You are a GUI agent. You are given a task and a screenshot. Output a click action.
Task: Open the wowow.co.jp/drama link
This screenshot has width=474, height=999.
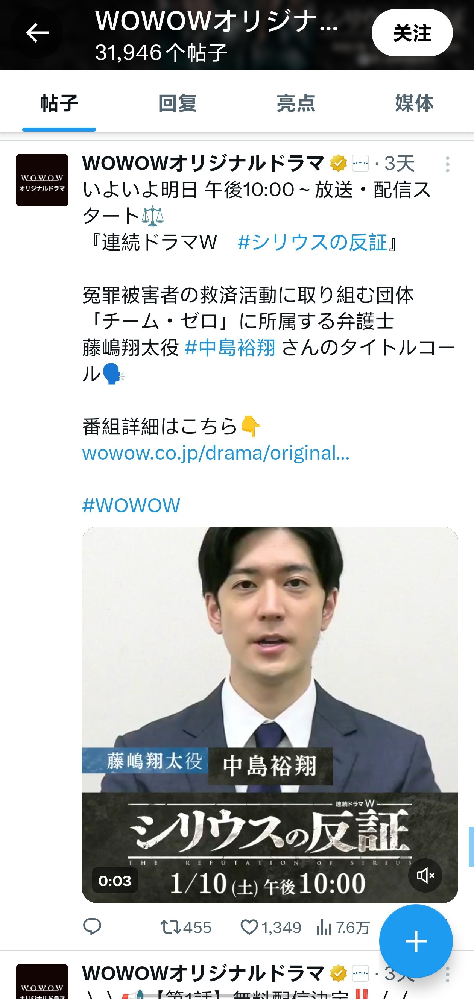216,453
